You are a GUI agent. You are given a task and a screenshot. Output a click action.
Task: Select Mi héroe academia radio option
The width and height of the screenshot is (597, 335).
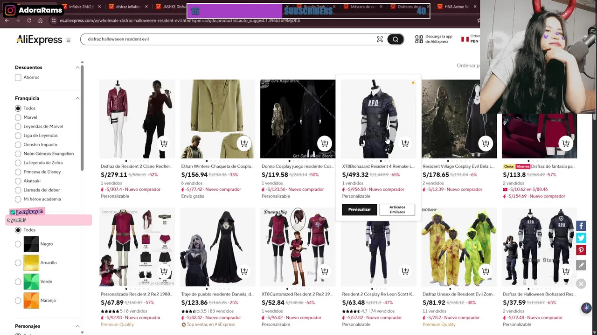(x=18, y=199)
